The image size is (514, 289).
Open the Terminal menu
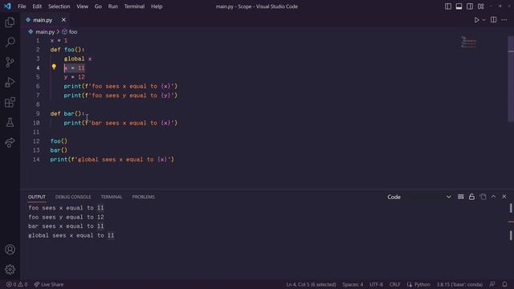(x=134, y=6)
